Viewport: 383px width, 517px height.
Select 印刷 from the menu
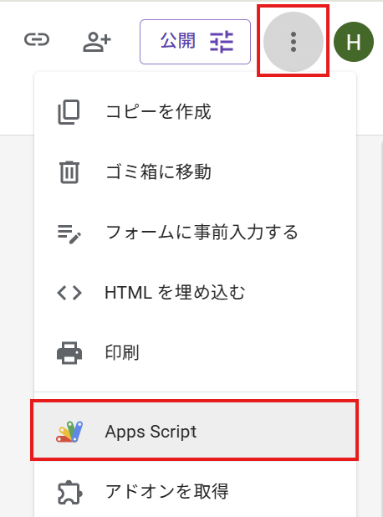coord(195,353)
